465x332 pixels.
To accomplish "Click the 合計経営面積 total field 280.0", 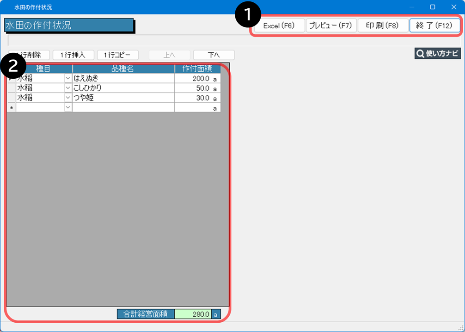I will tap(193, 314).
